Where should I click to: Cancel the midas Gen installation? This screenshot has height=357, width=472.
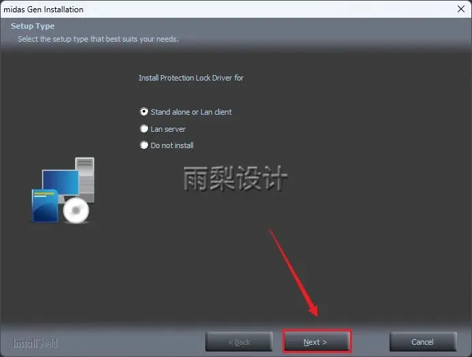[x=423, y=341]
